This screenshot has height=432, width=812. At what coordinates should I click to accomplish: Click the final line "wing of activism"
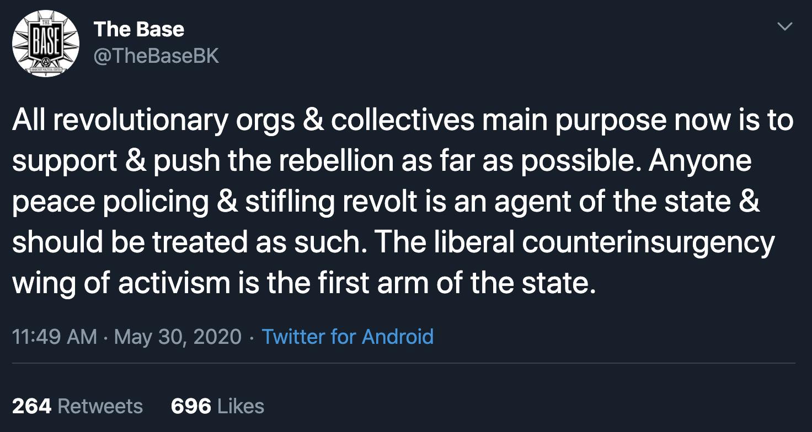click(x=304, y=283)
